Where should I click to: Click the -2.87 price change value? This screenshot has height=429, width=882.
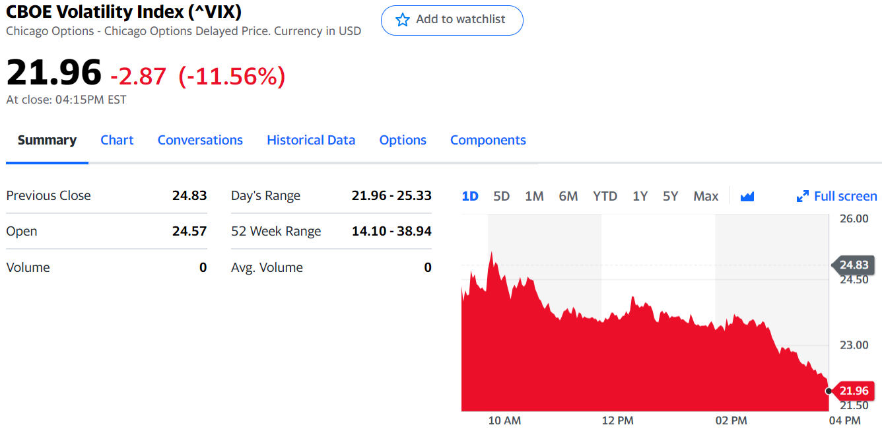pyautogui.click(x=138, y=77)
